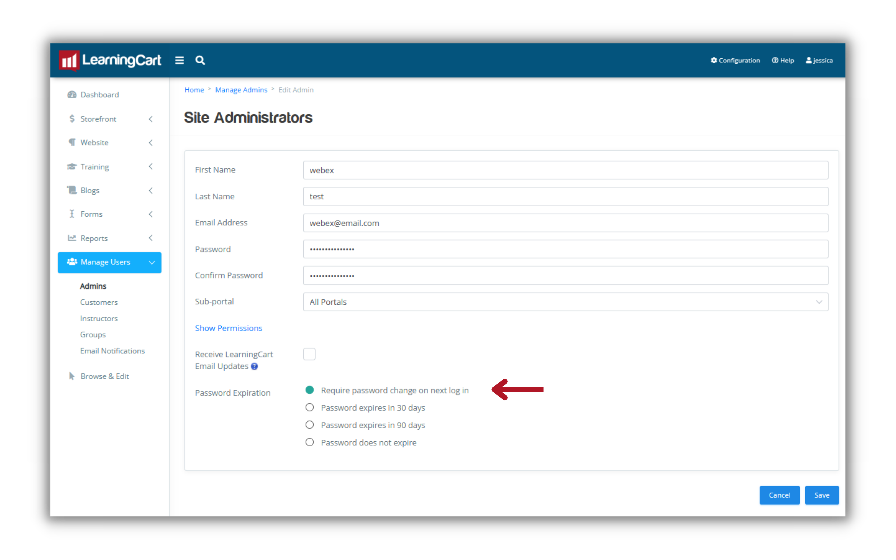The height and width of the screenshot is (560, 896).
Task: Enable Receive LearningCart Email Updates checkbox
Action: [x=309, y=354]
